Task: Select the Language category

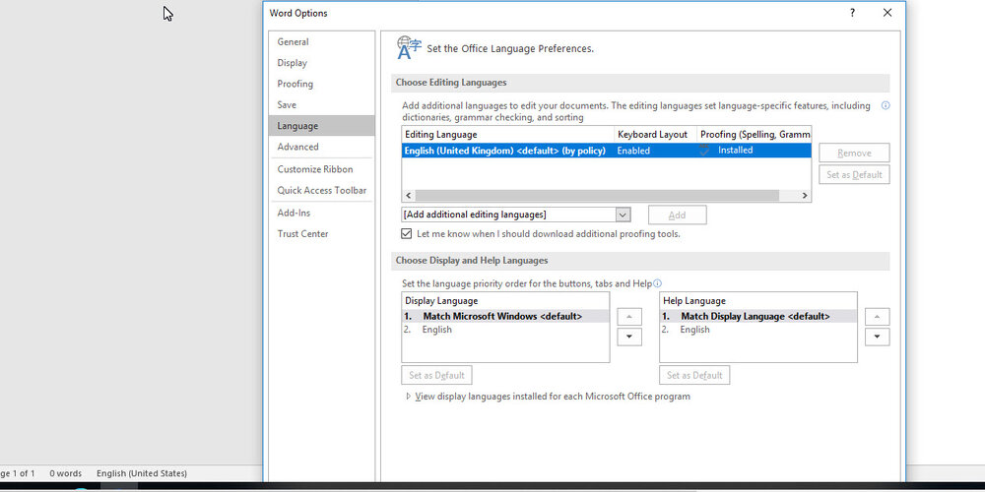Action: [321, 126]
